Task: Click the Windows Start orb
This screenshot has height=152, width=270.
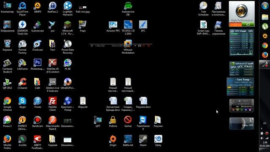Action: pyautogui.click(x=265, y=6)
